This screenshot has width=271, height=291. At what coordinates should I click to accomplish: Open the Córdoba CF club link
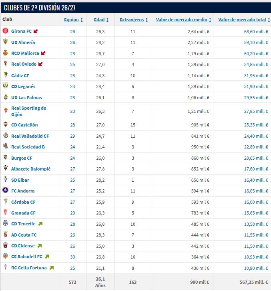pos(23,202)
